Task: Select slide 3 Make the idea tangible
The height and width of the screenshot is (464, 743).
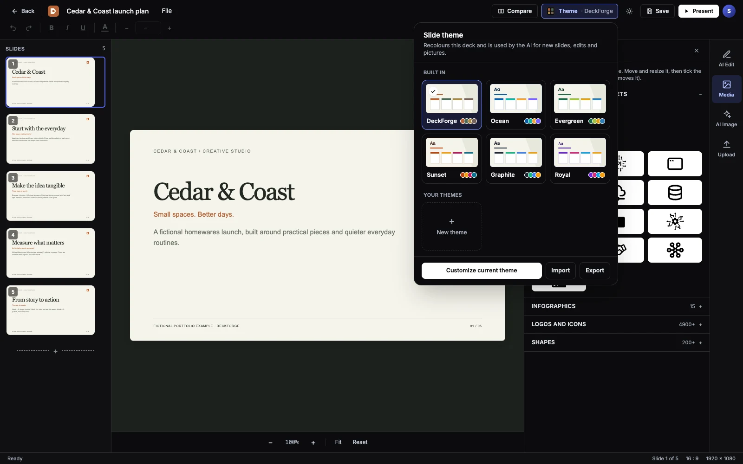Action: [x=51, y=196]
